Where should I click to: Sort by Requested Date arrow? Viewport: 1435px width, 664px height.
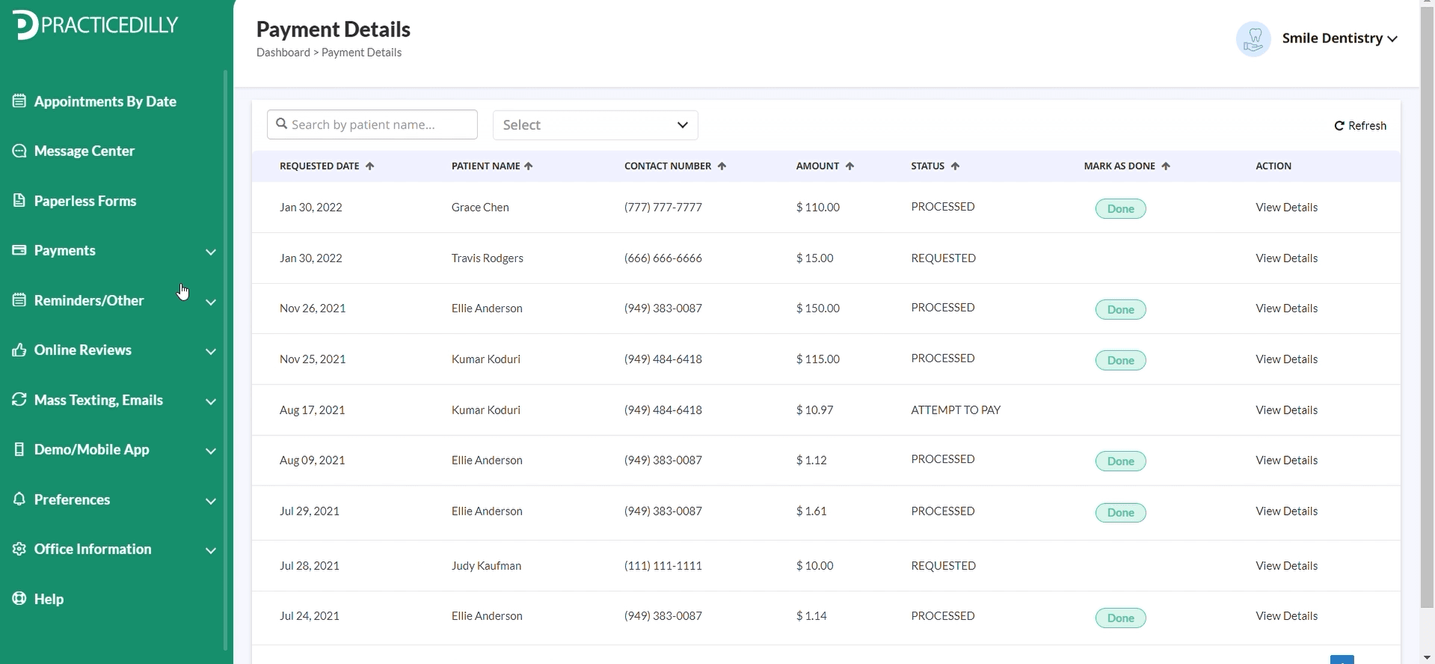click(369, 166)
